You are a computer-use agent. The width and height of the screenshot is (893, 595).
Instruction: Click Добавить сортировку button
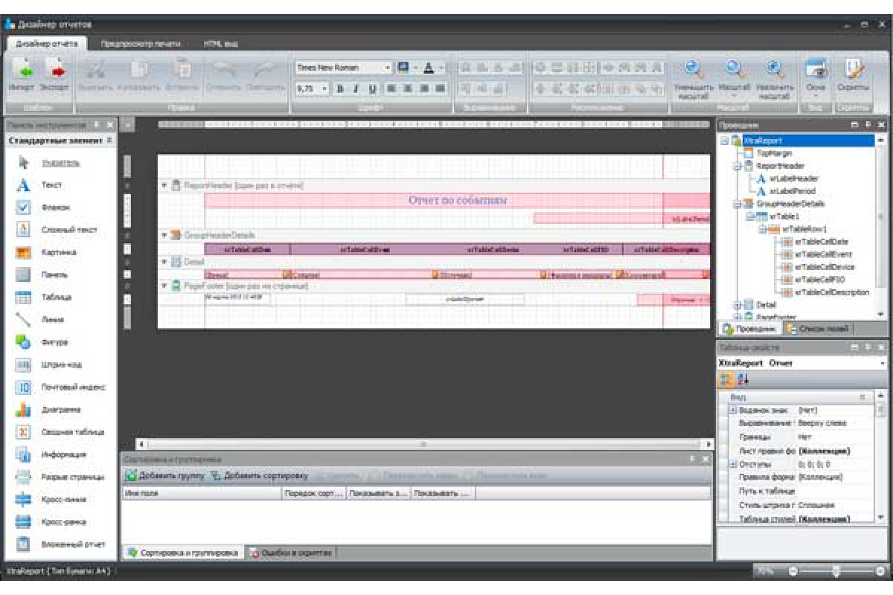click(x=260, y=475)
